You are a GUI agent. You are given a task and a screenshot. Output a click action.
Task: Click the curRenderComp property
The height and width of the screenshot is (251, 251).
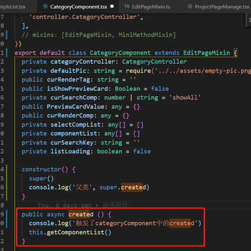click(70, 116)
